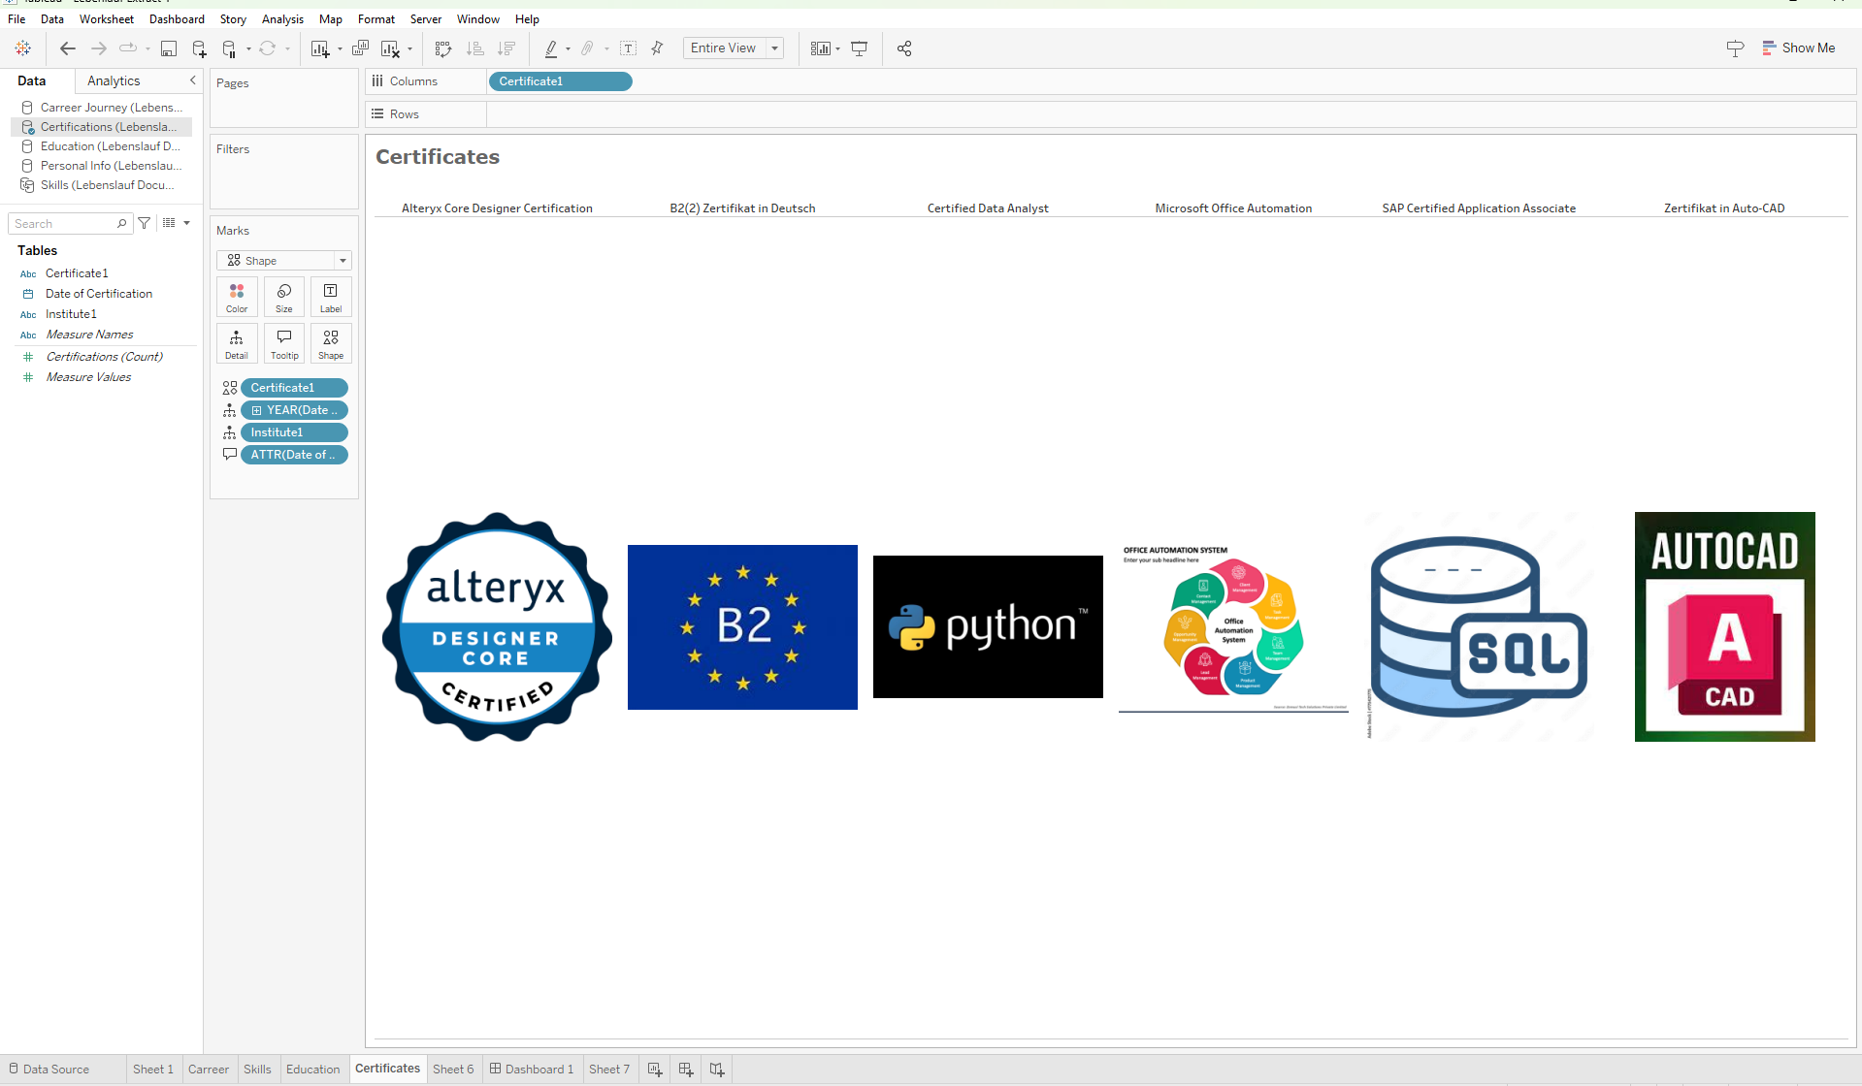Click the New Worksheet toolbar icon
The width and height of the screenshot is (1862, 1086).
coord(319,48)
